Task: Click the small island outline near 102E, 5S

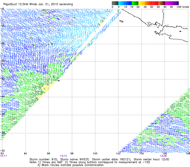Action: (121, 21)
